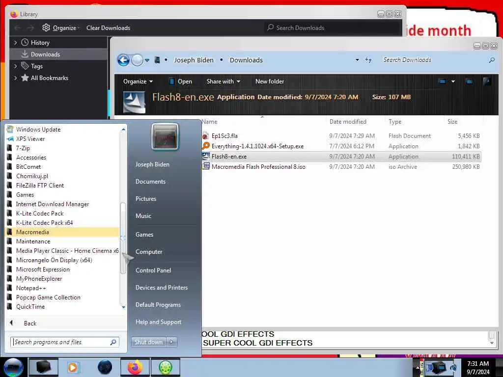The image size is (503, 377).
Task: Click the Explorer forward navigation button
Action: point(138,60)
